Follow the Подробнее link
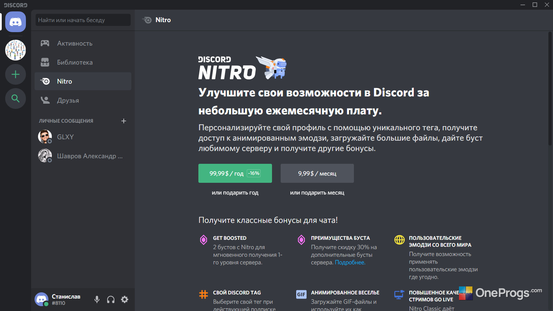The height and width of the screenshot is (311, 553). [x=350, y=262]
